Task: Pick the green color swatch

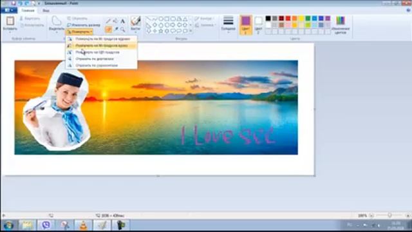Action: 308,18
